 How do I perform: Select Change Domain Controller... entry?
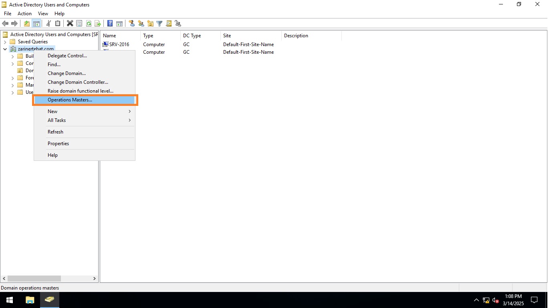coord(85,82)
